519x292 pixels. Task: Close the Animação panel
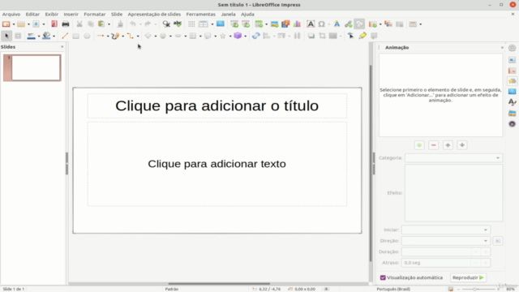(x=502, y=48)
